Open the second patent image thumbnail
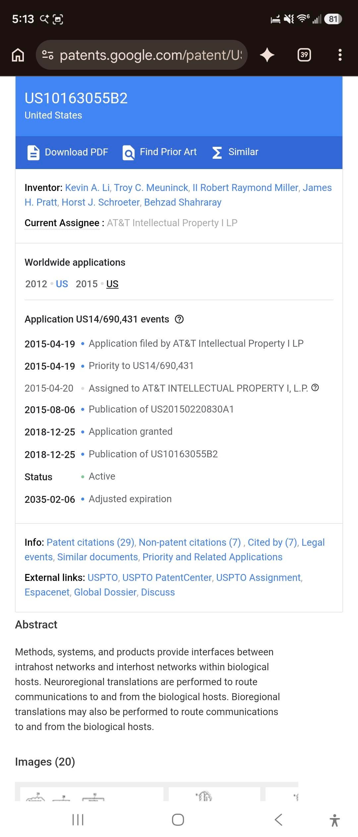 pos(214,794)
